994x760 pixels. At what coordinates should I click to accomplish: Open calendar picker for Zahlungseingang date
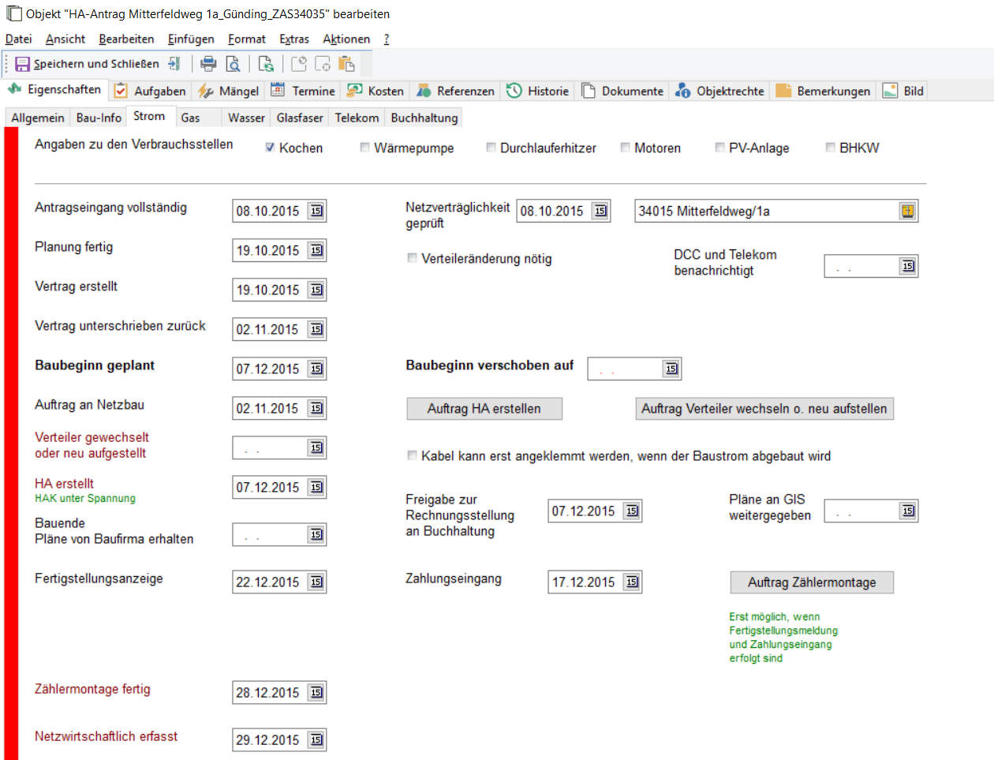tap(632, 582)
